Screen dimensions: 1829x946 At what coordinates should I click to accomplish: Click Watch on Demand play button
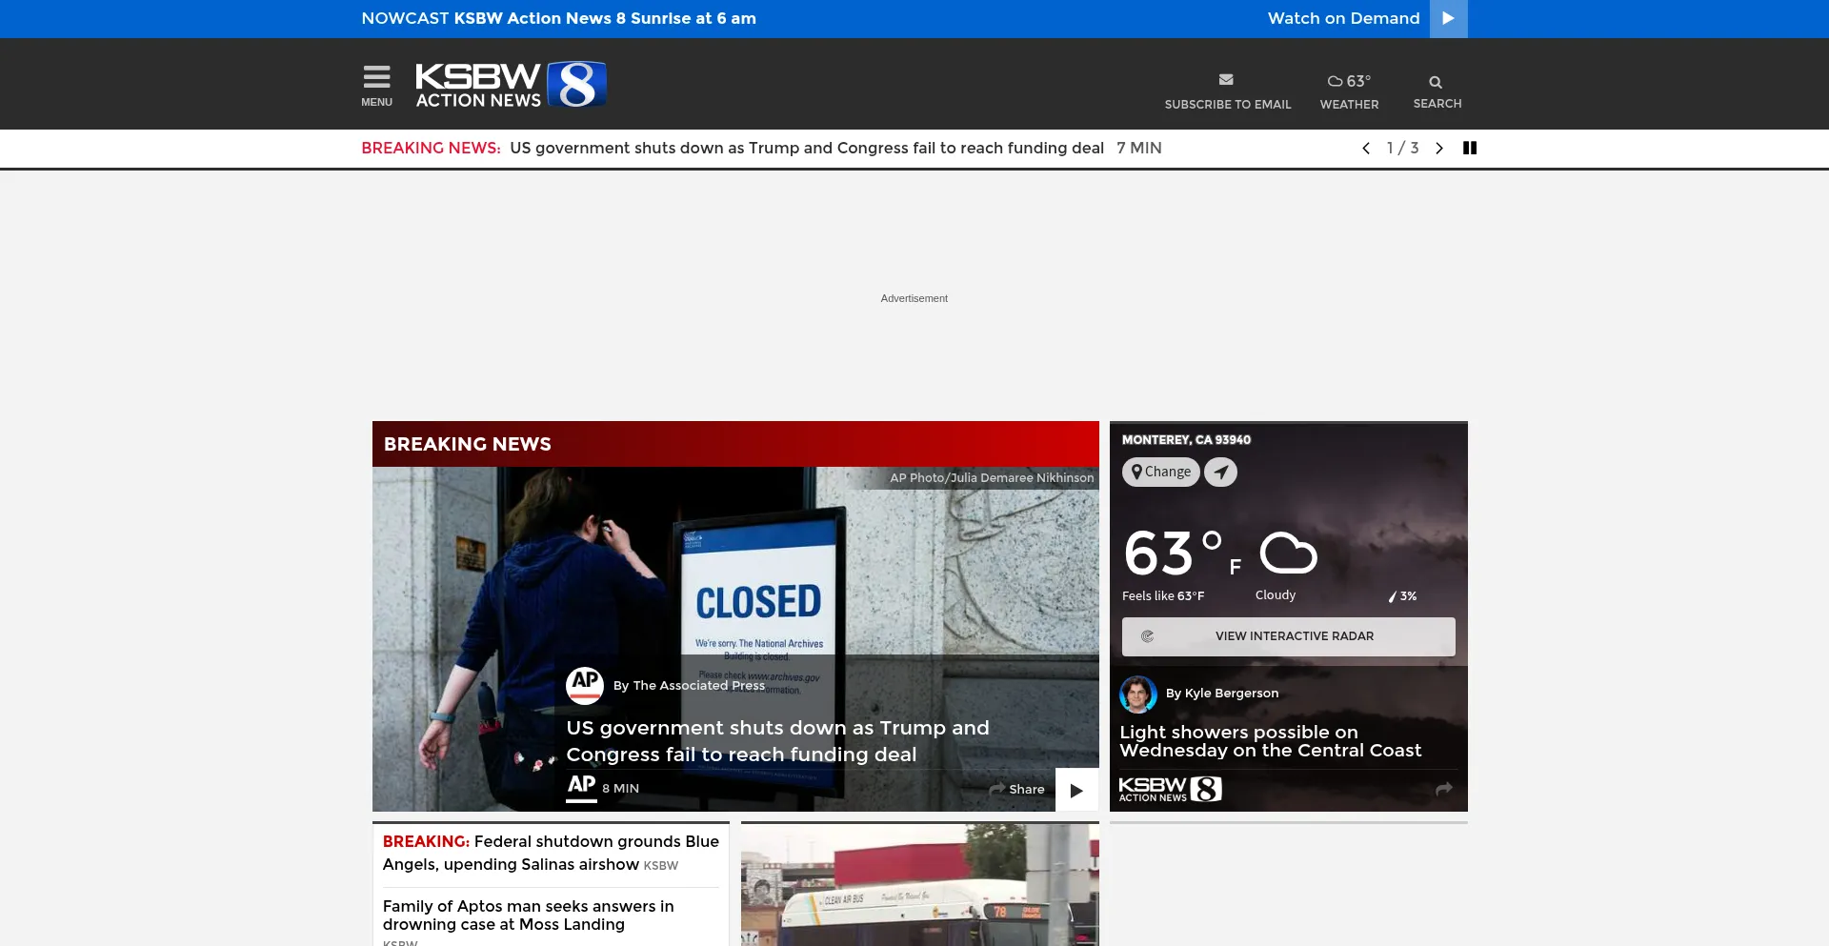point(1448,18)
